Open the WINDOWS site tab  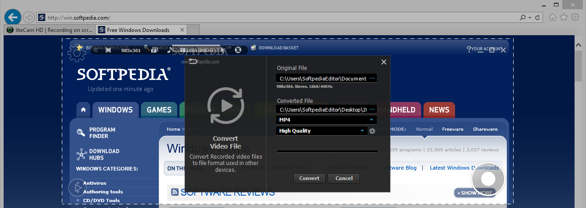point(115,110)
